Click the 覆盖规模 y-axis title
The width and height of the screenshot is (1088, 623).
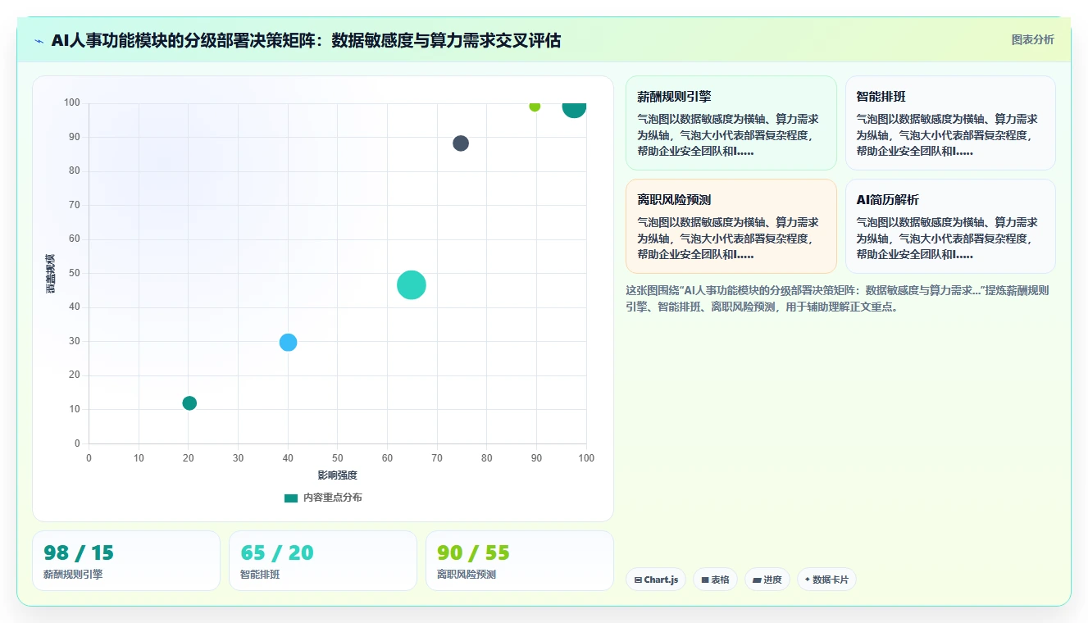(x=51, y=274)
